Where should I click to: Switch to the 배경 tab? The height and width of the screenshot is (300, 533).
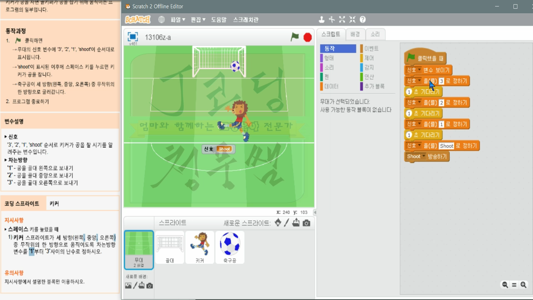tap(355, 34)
